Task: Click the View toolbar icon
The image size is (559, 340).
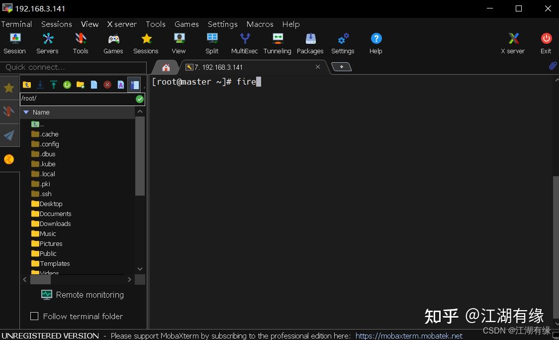Action: point(179,43)
